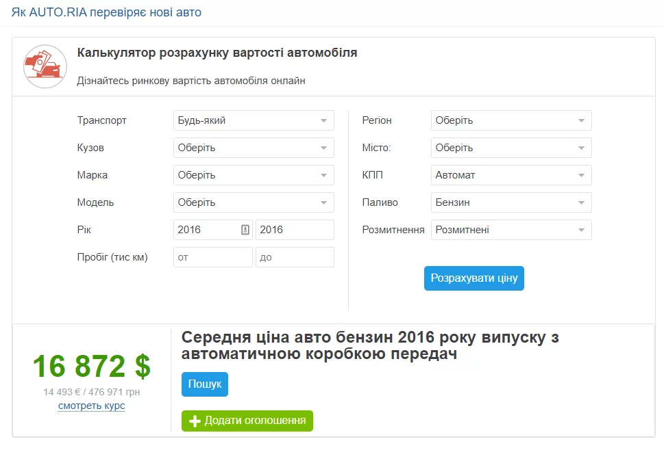This screenshot has height=450, width=664.
Task: Click the plus icon on the green button
Action: [x=194, y=421]
